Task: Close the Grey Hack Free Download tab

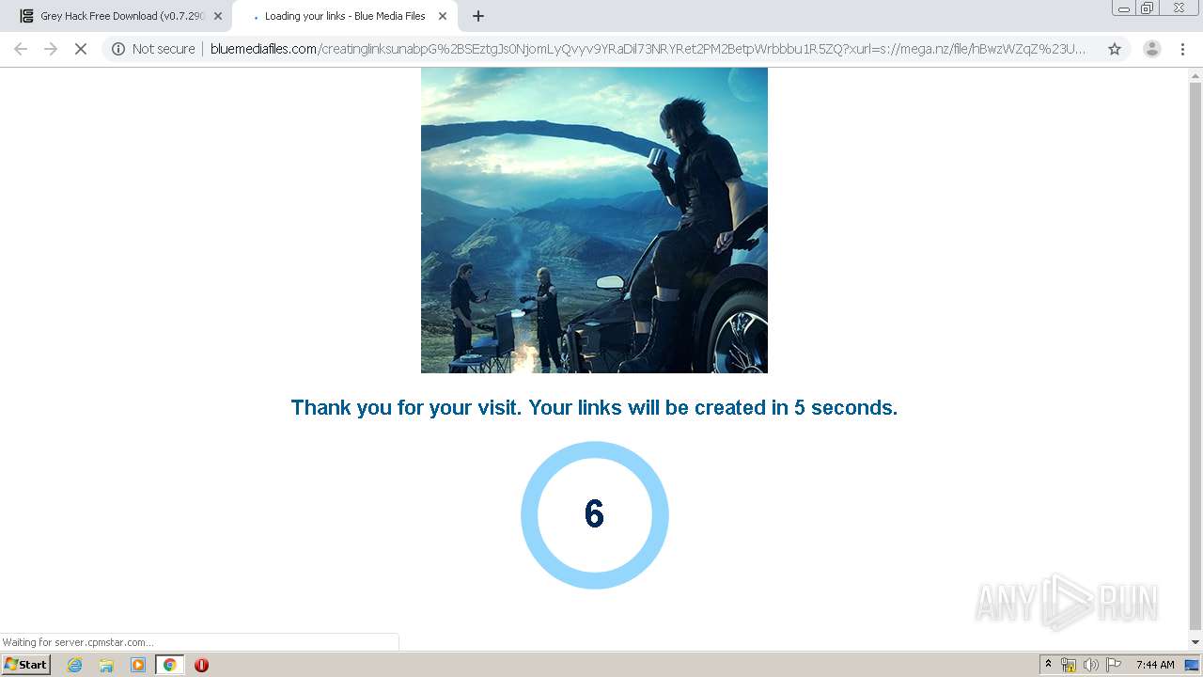Action: [218, 16]
